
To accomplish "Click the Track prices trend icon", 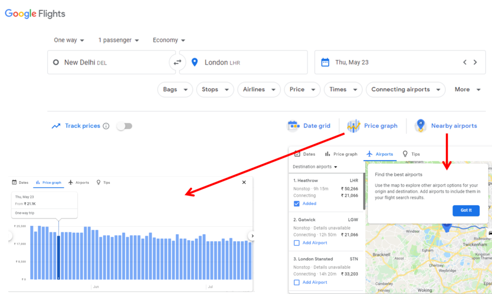I will coord(56,126).
